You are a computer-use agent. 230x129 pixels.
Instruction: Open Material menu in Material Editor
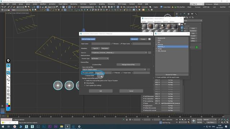pos(150,21)
